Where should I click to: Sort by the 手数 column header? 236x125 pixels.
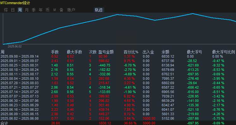point(55,52)
